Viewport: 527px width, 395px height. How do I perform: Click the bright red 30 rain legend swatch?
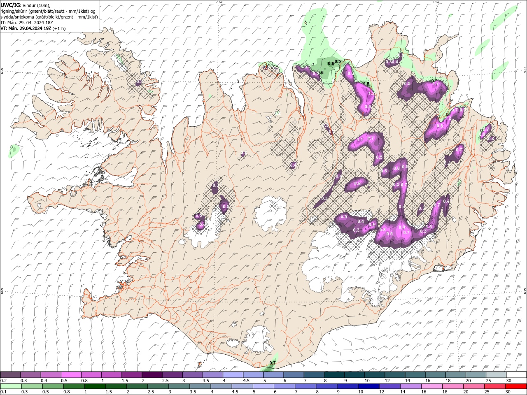point(516,386)
